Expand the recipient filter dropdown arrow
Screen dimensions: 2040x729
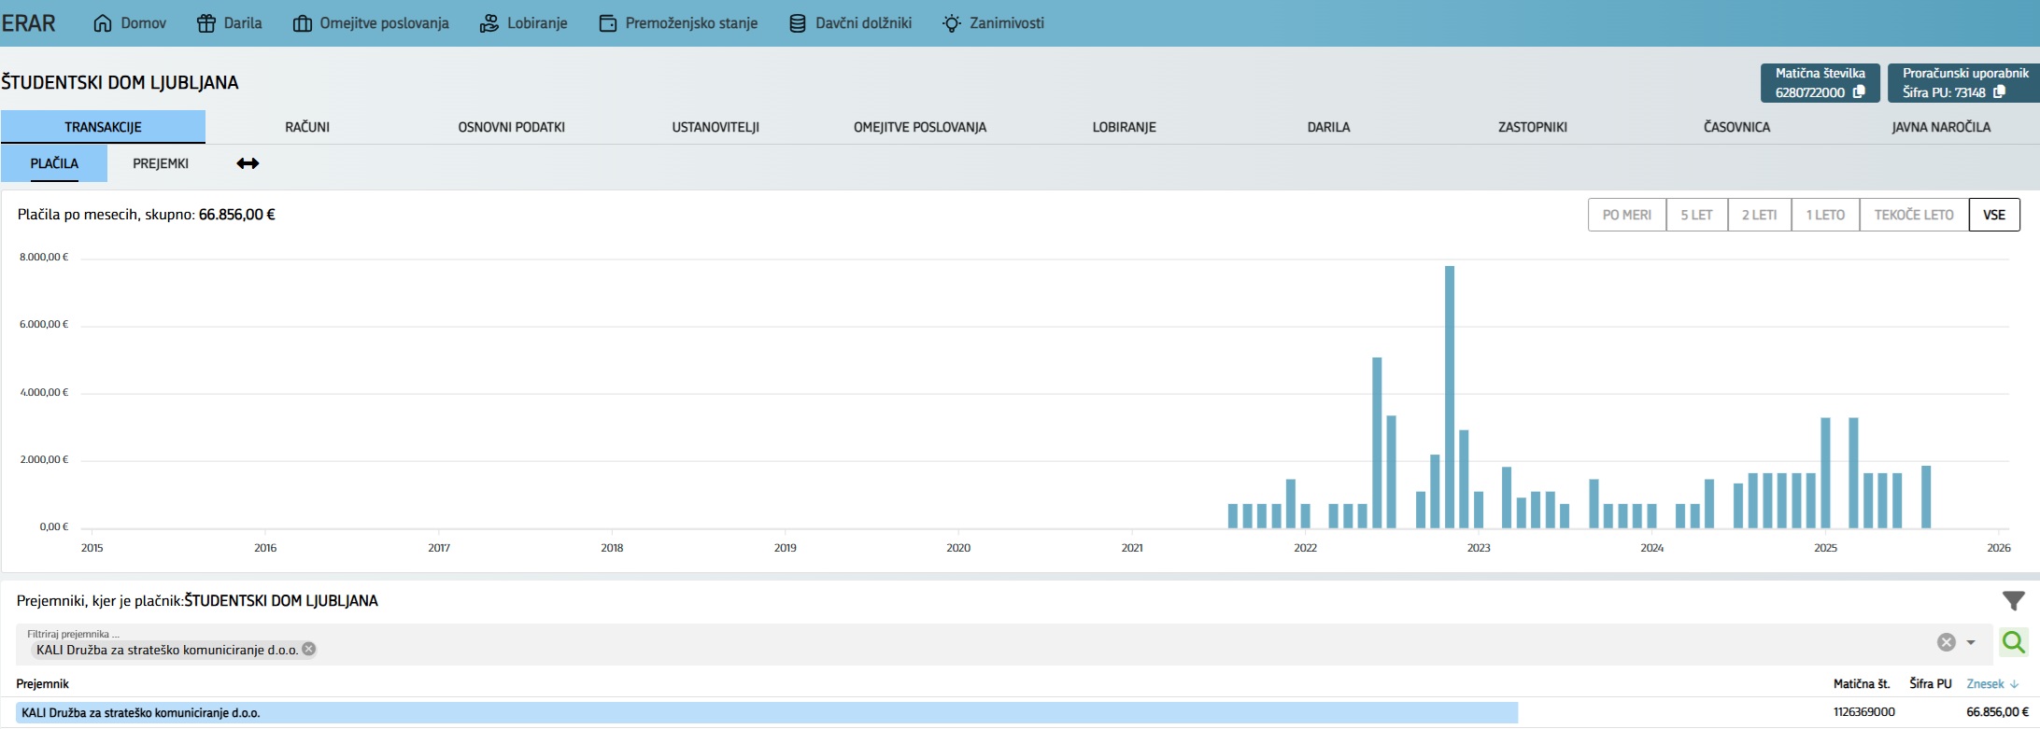point(1971,642)
